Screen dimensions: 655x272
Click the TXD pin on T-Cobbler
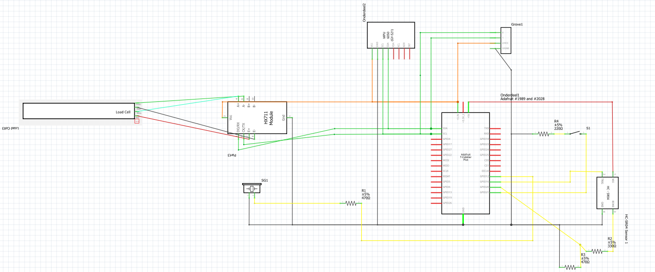495,129
